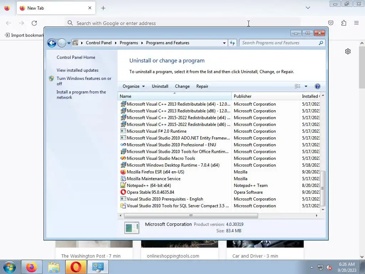Select Visual Studio 2010 Tools for Office Runtime icon

pos(123,151)
